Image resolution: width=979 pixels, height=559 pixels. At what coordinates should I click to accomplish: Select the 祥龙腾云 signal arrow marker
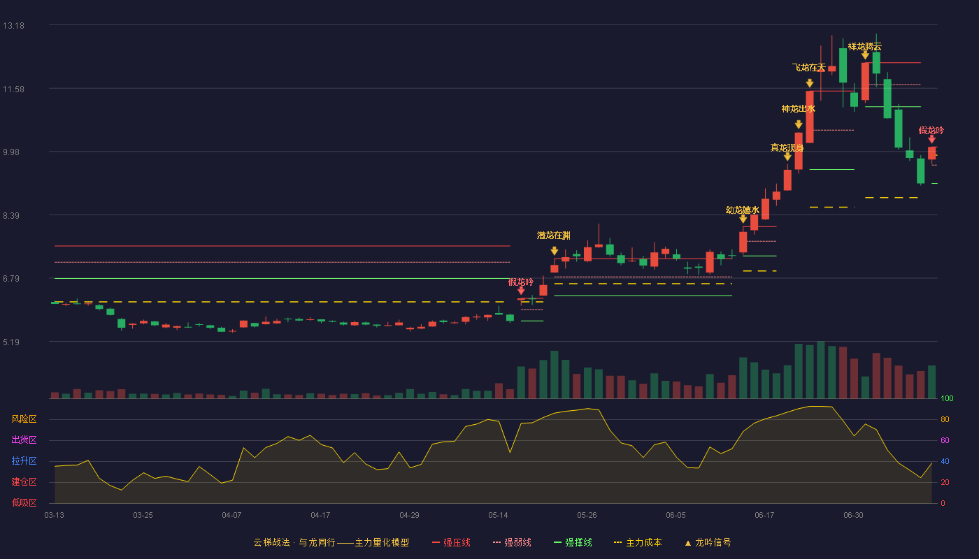click(865, 55)
